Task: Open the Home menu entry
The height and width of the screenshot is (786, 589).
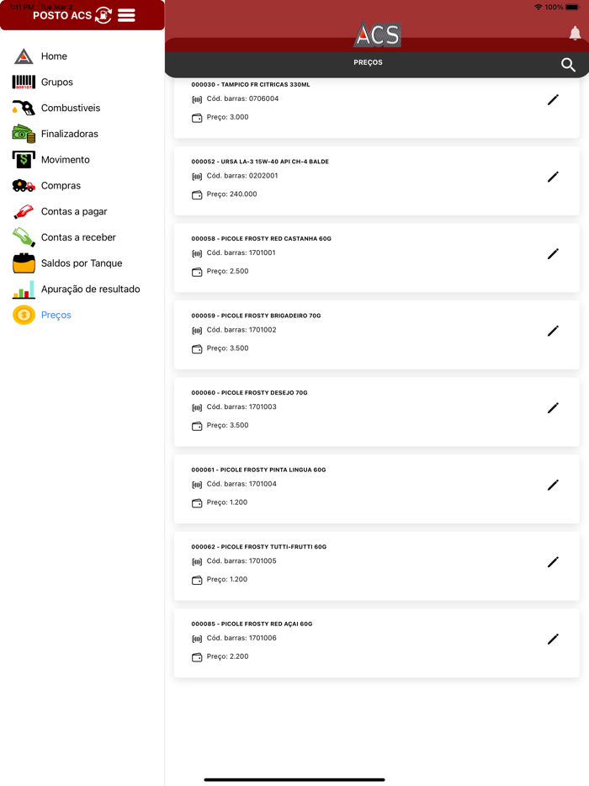Action: pyautogui.click(x=52, y=56)
